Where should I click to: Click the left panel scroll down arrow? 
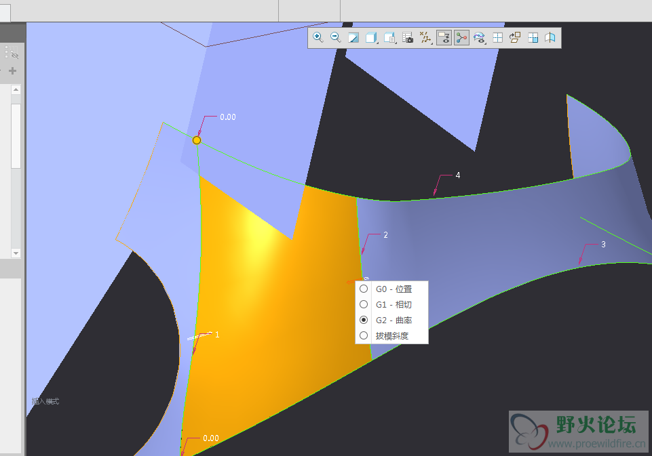pyautogui.click(x=16, y=253)
